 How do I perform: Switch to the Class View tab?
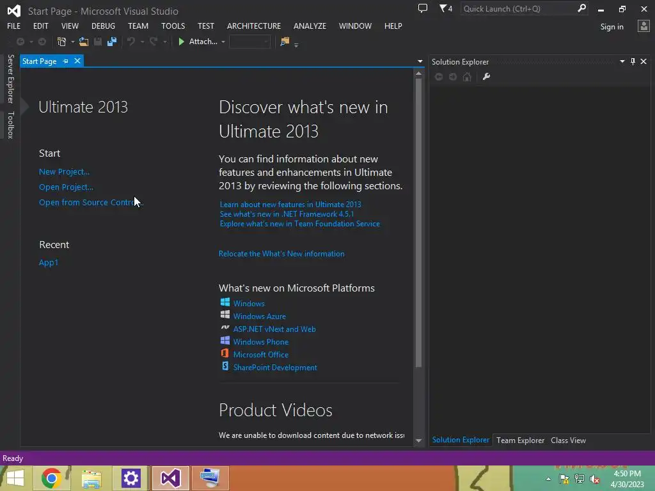[568, 440]
